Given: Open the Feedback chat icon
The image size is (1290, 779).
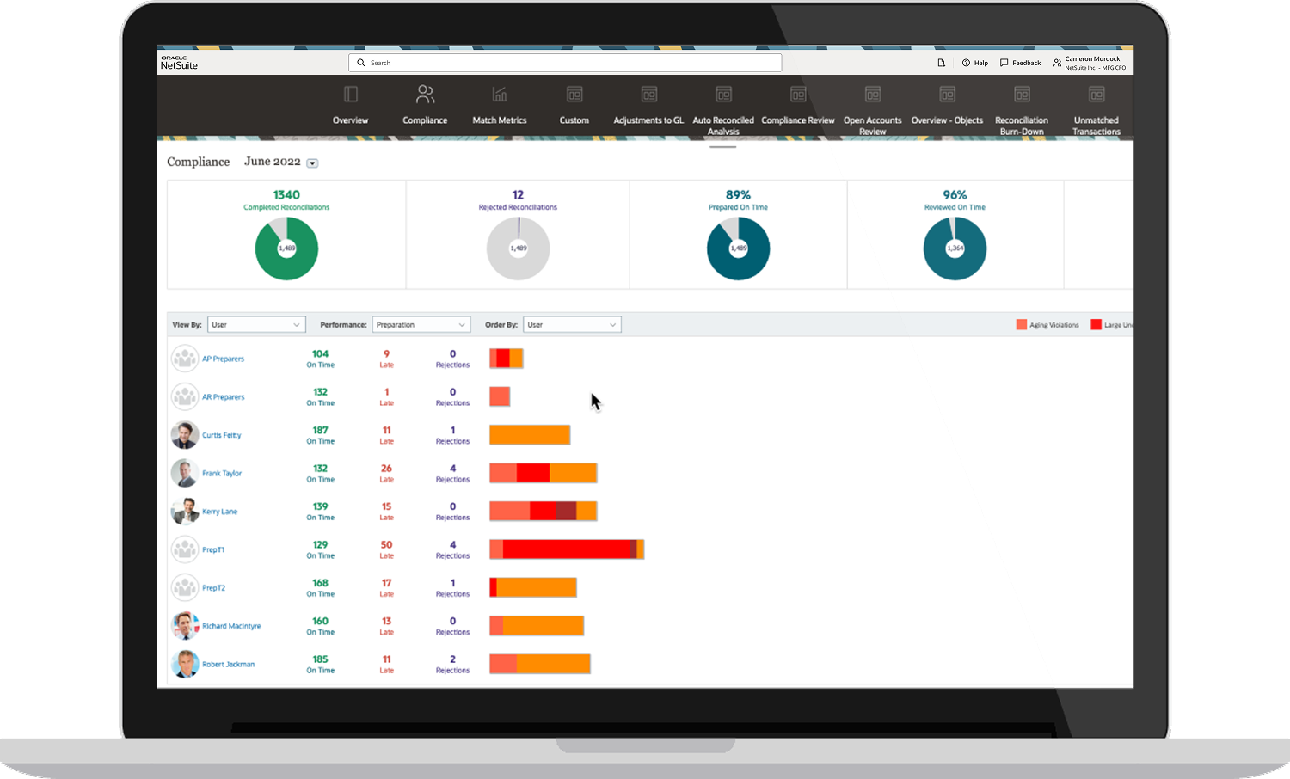Looking at the screenshot, I should [x=1004, y=63].
